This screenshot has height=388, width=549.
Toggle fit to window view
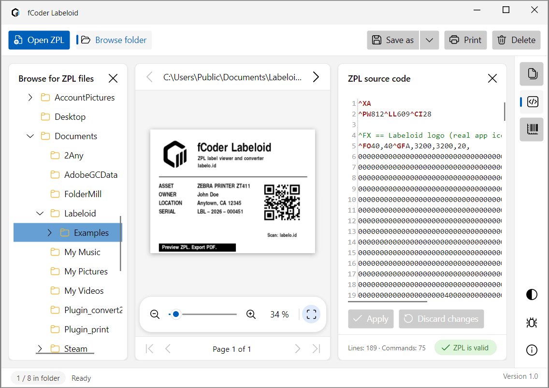coord(311,314)
